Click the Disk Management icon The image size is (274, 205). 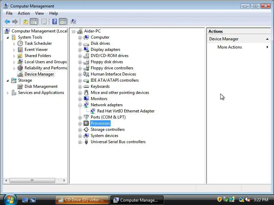click(20, 86)
